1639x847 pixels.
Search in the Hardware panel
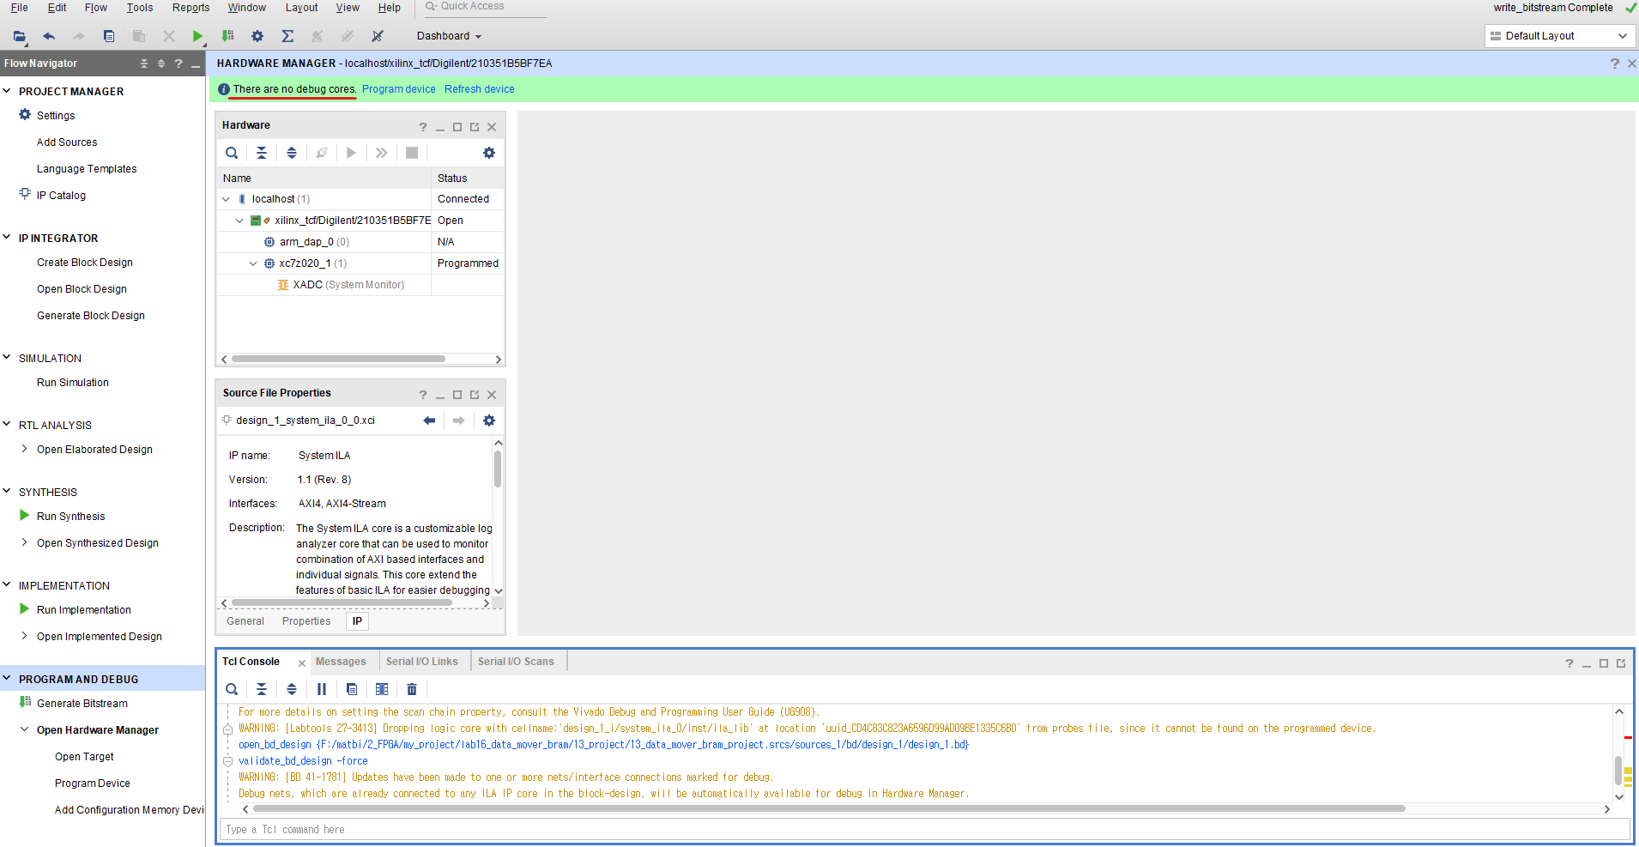[x=232, y=153]
